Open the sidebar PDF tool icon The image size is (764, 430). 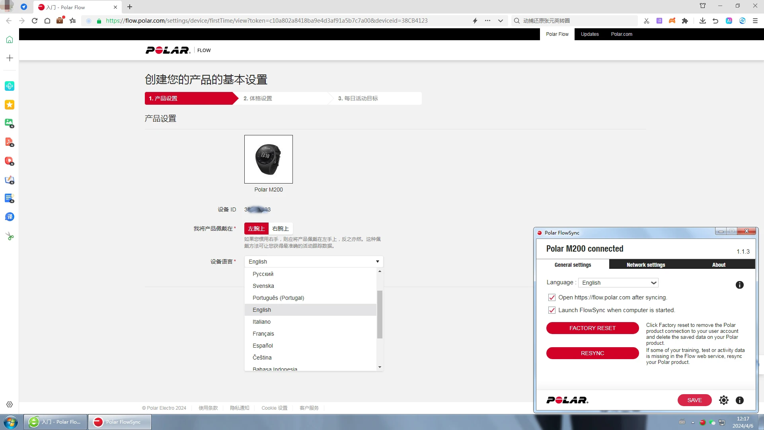coord(10,142)
